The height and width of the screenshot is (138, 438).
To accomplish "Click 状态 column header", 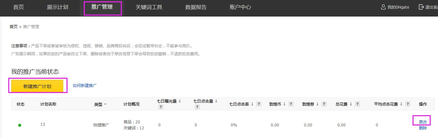I will click(x=21, y=104).
